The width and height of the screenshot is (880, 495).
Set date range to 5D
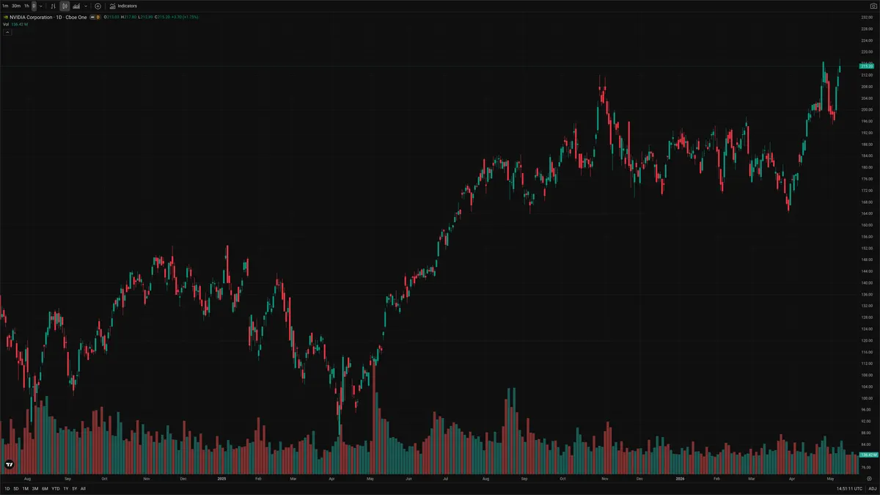coord(16,488)
